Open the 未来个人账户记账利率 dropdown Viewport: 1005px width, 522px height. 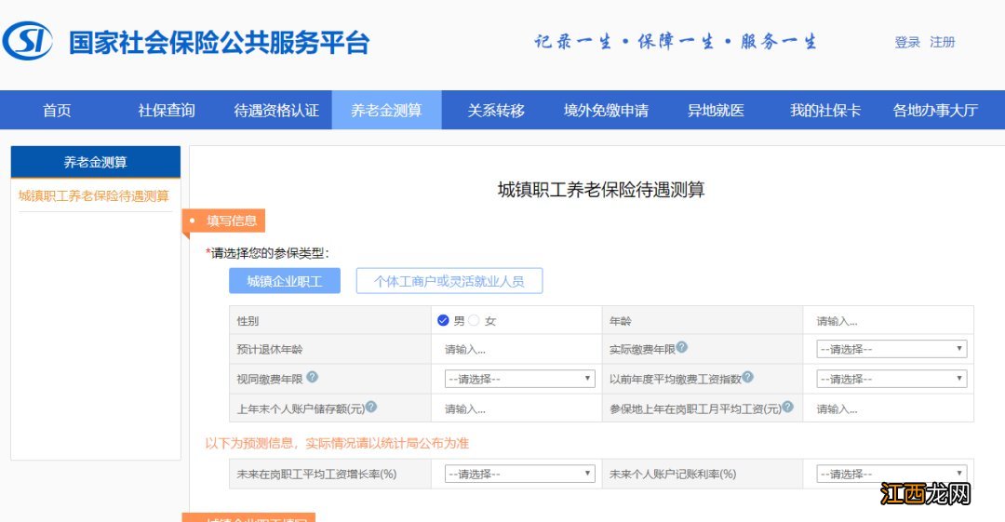click(891, 474)
